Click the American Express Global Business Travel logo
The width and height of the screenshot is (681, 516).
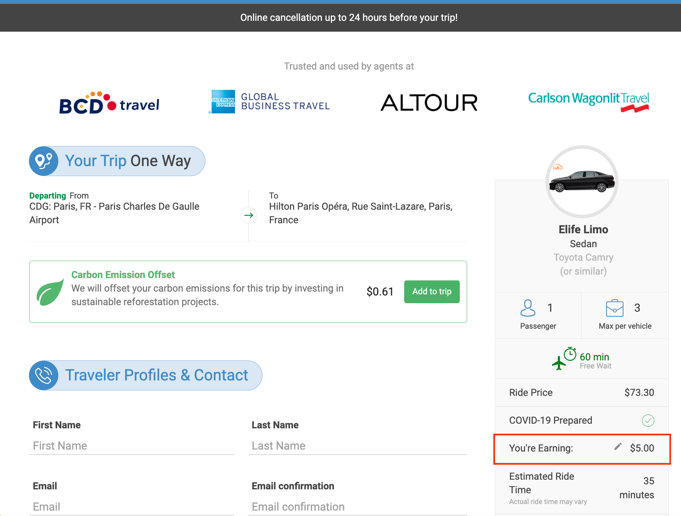tap(269, 102)
